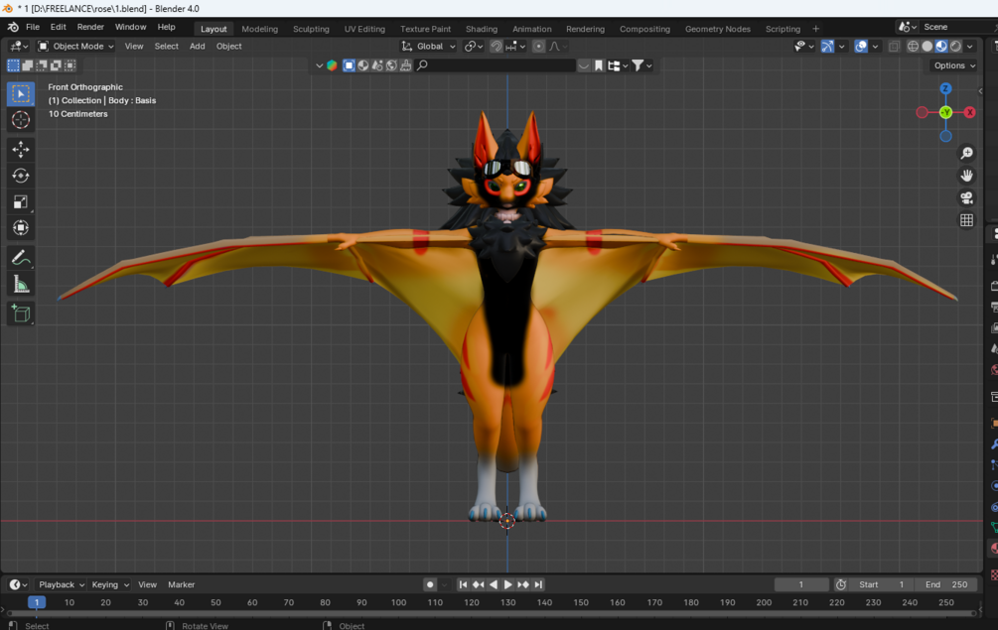Viewport: 998px width, 630px height.
Task: Set selection mode to extend
Action: coord(28,64)
